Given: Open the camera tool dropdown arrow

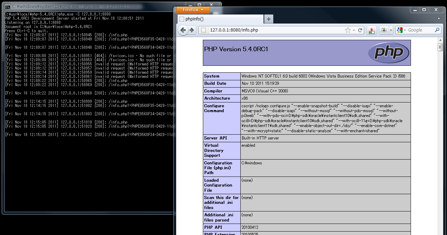Looking at the screenshot, I should pyautogui.click(x=391, y=30).
